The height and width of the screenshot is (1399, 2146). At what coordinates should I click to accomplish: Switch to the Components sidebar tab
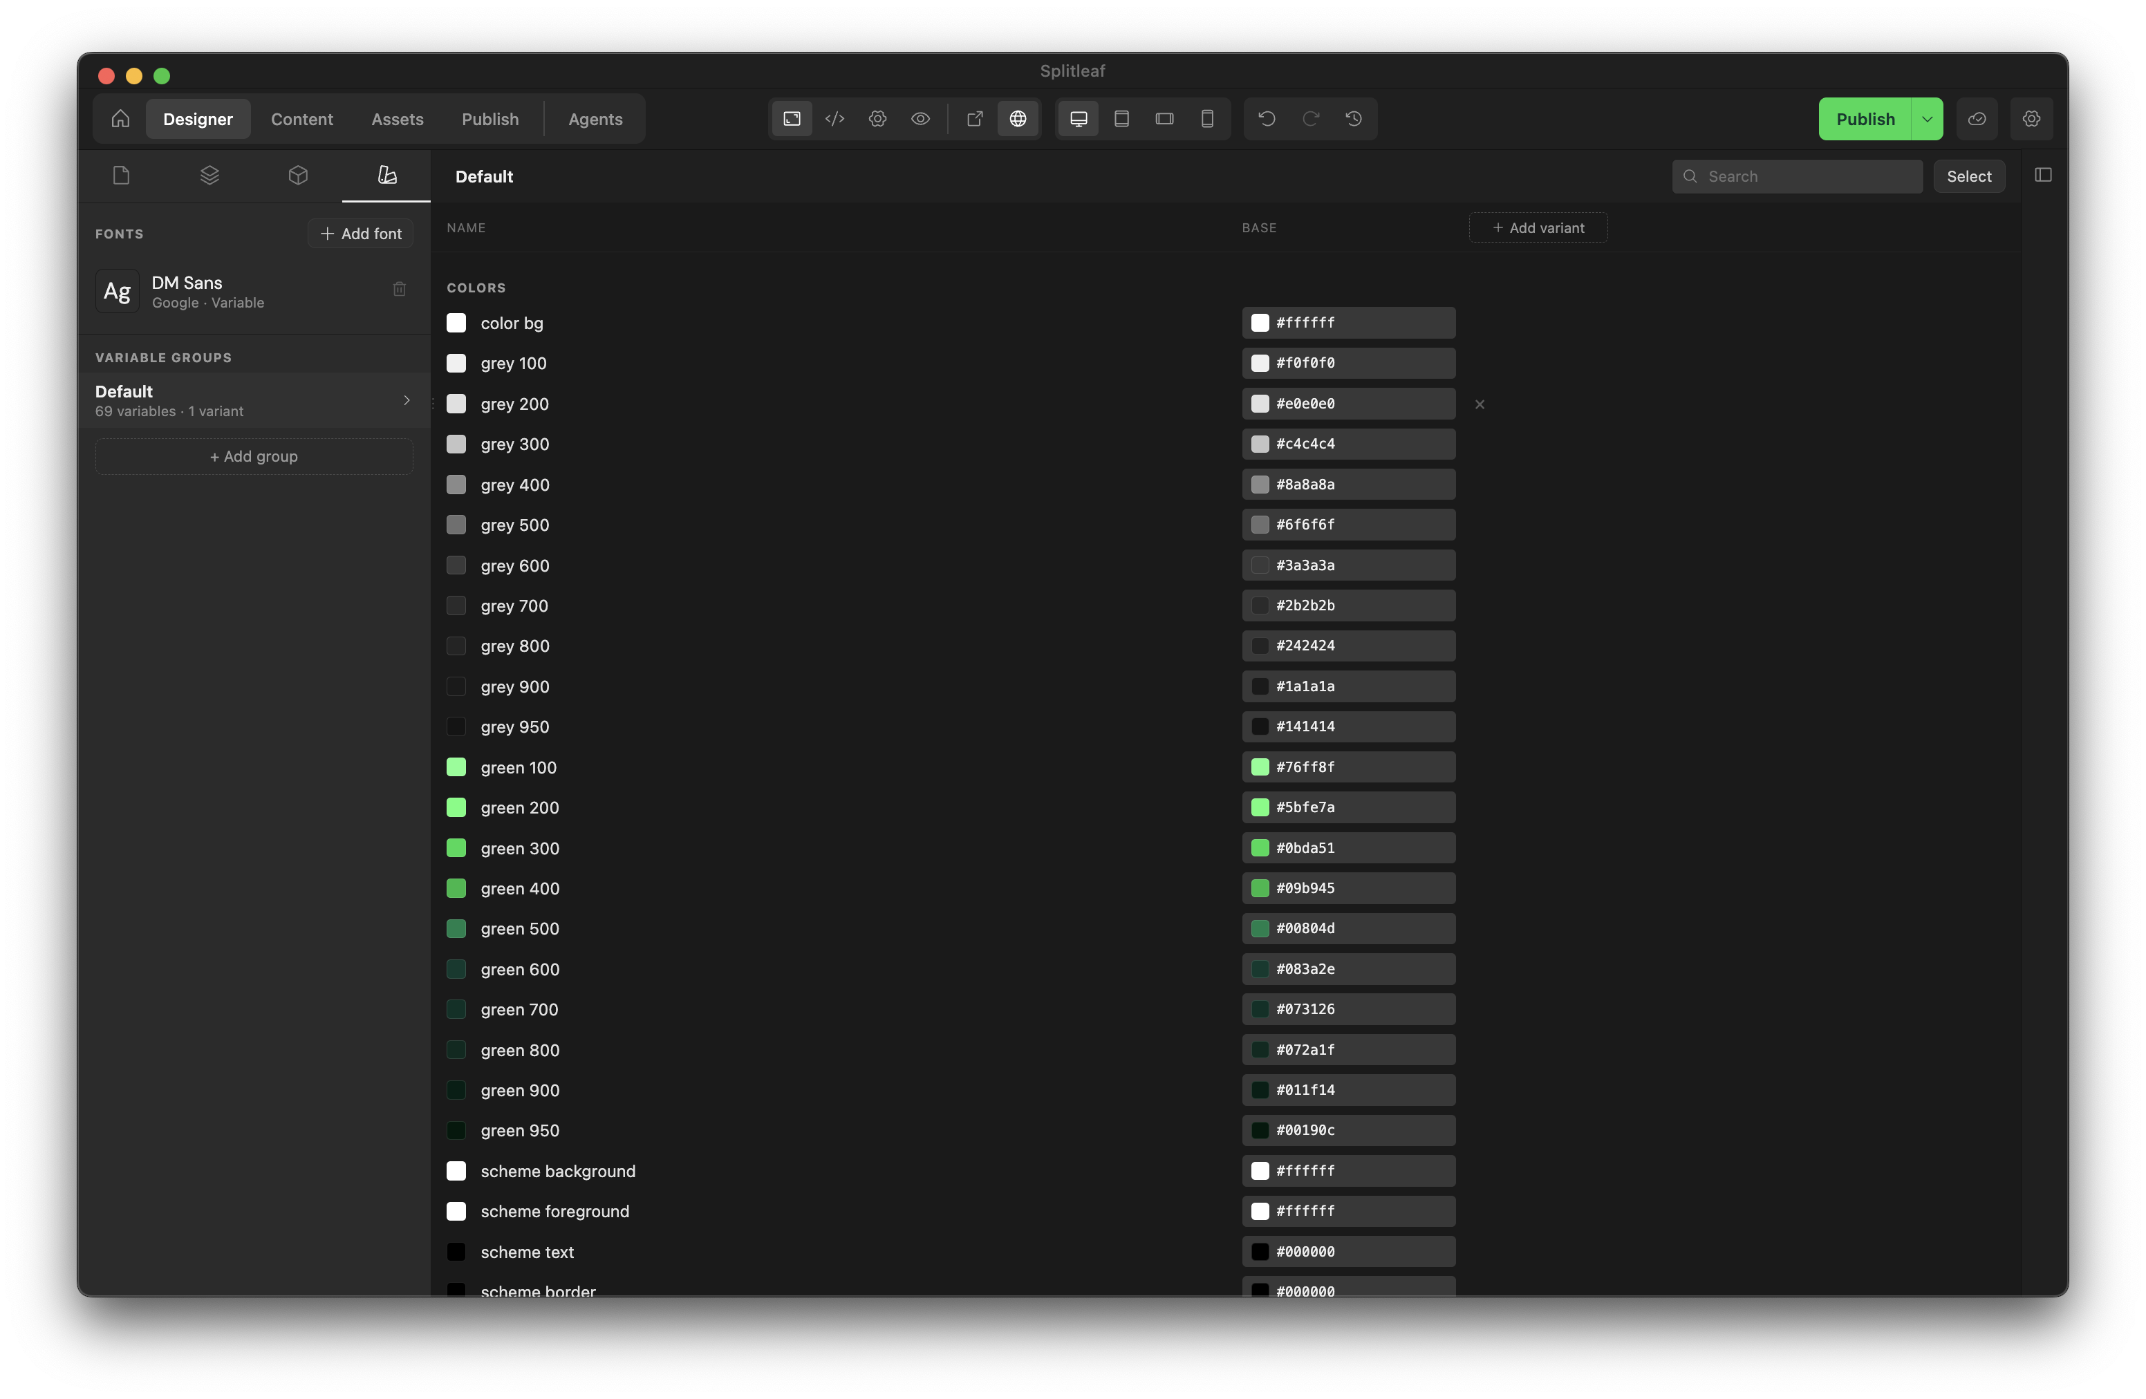(299, 175)
